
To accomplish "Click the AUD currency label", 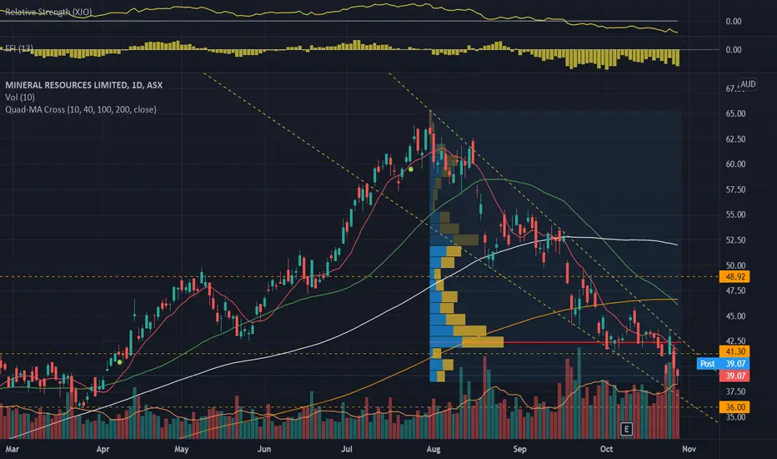I will tap(748, 83).
